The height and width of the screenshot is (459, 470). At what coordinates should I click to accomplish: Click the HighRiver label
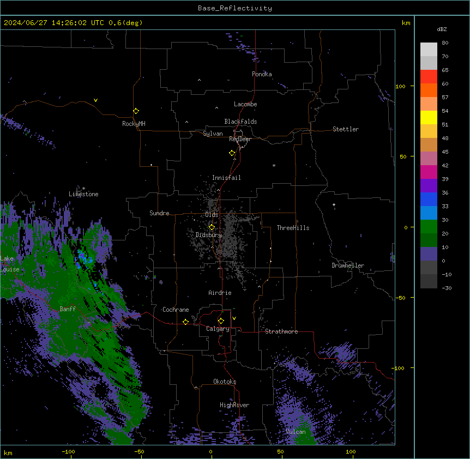234,405
